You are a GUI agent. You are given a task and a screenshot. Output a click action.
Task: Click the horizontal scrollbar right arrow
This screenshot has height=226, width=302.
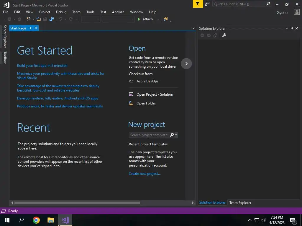click(193, 203)
